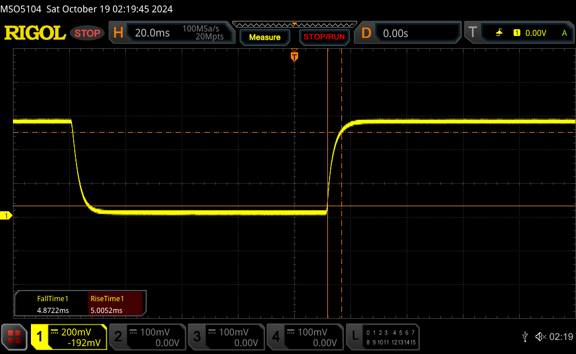Viewport: 576px width, 354px height.
Task: Enable channel 3
Action: click(x=226, y=337)
